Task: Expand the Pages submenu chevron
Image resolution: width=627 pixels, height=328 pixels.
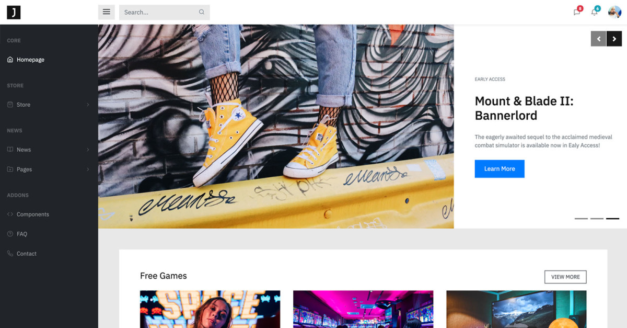Action: [88, 169]
